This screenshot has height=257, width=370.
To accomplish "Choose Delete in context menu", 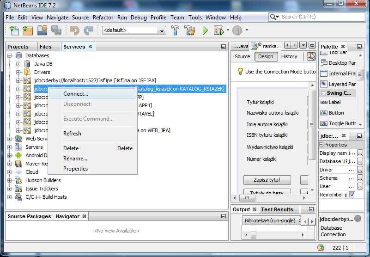I will point(92,148).
